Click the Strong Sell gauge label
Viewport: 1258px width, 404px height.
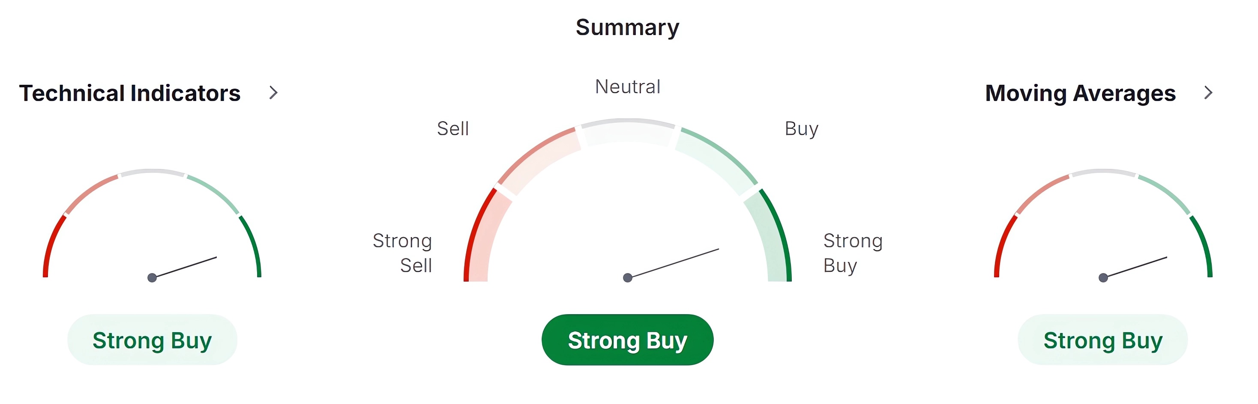tap(403, 253)
